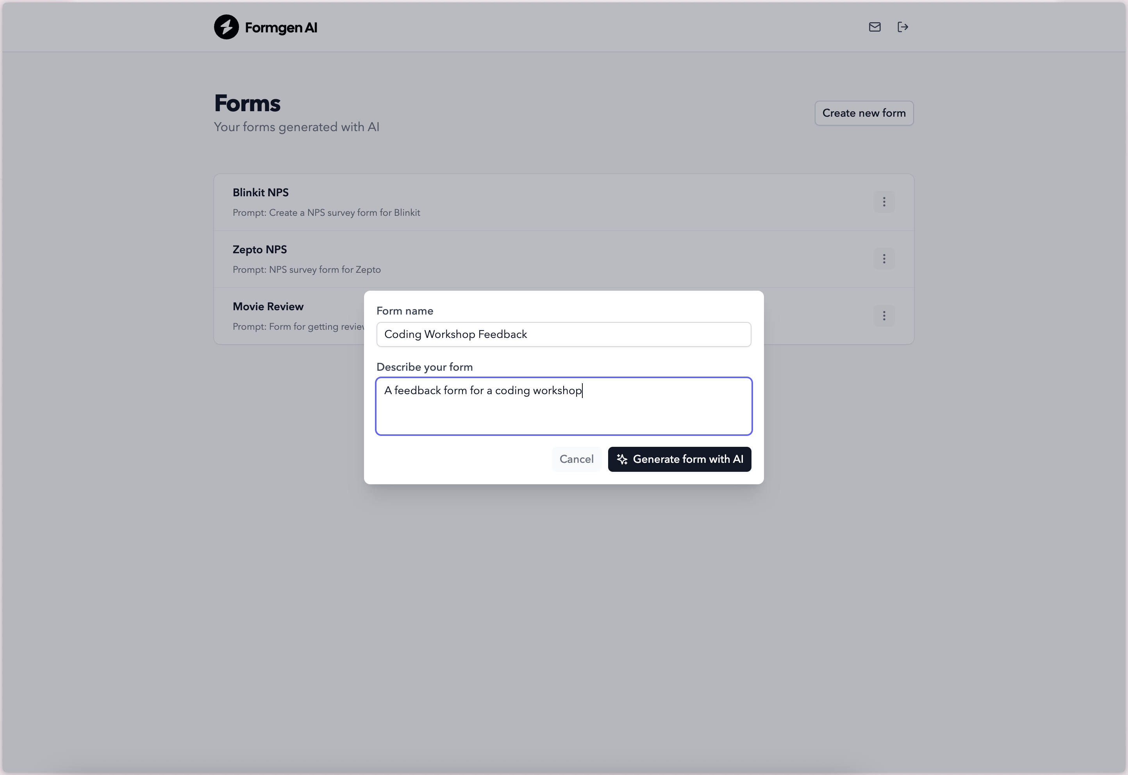Click the Formgen AI brand text

pos(281,28)
